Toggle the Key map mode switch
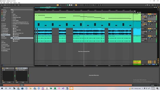This screenshot has width=160, height=90. [149, 5]
